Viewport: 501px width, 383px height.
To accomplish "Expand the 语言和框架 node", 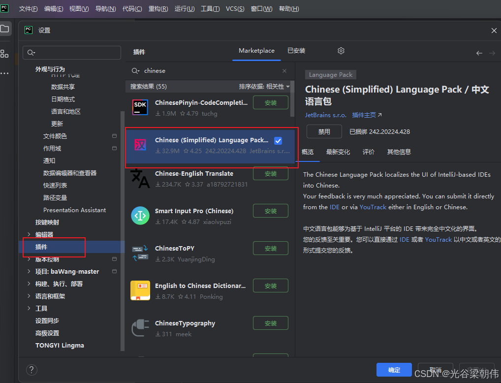I will (x=29, y=296).
